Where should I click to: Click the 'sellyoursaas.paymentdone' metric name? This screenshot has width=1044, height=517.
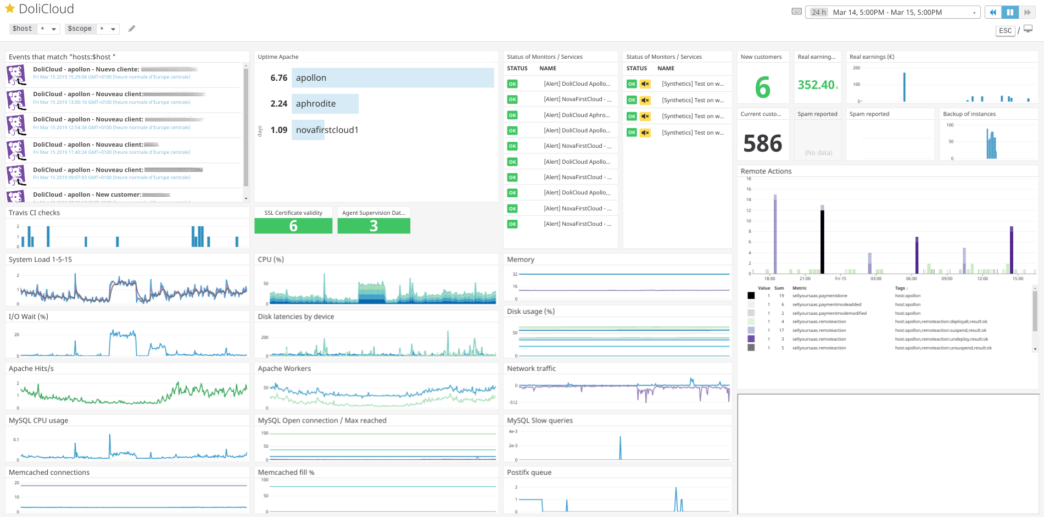(820, 296)
